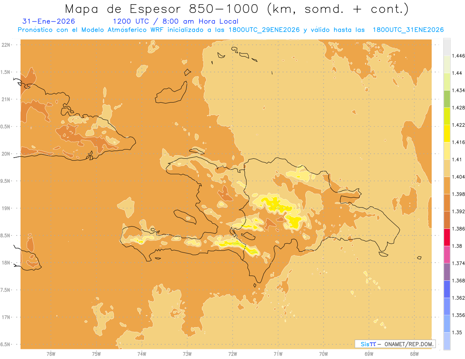Click the purple swatch between 1.374 and 1.368
Image resolution: width=465 pixels, height=359 pixels.
(x=447, y=272)
